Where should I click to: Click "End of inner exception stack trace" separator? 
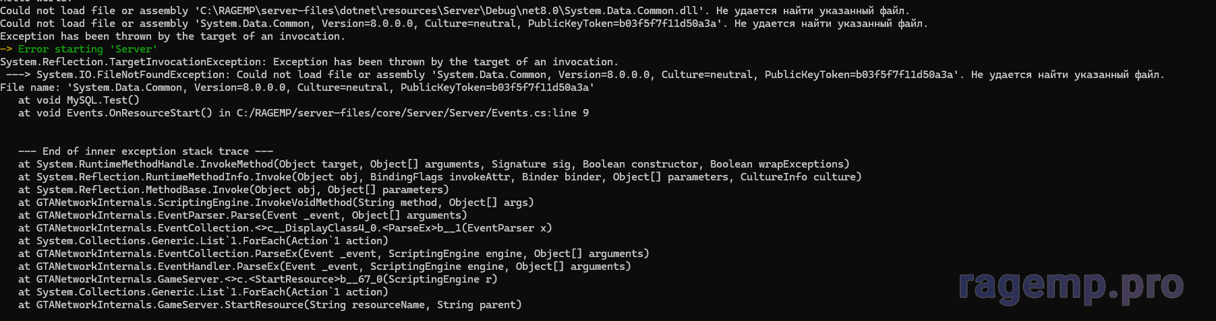146,151
